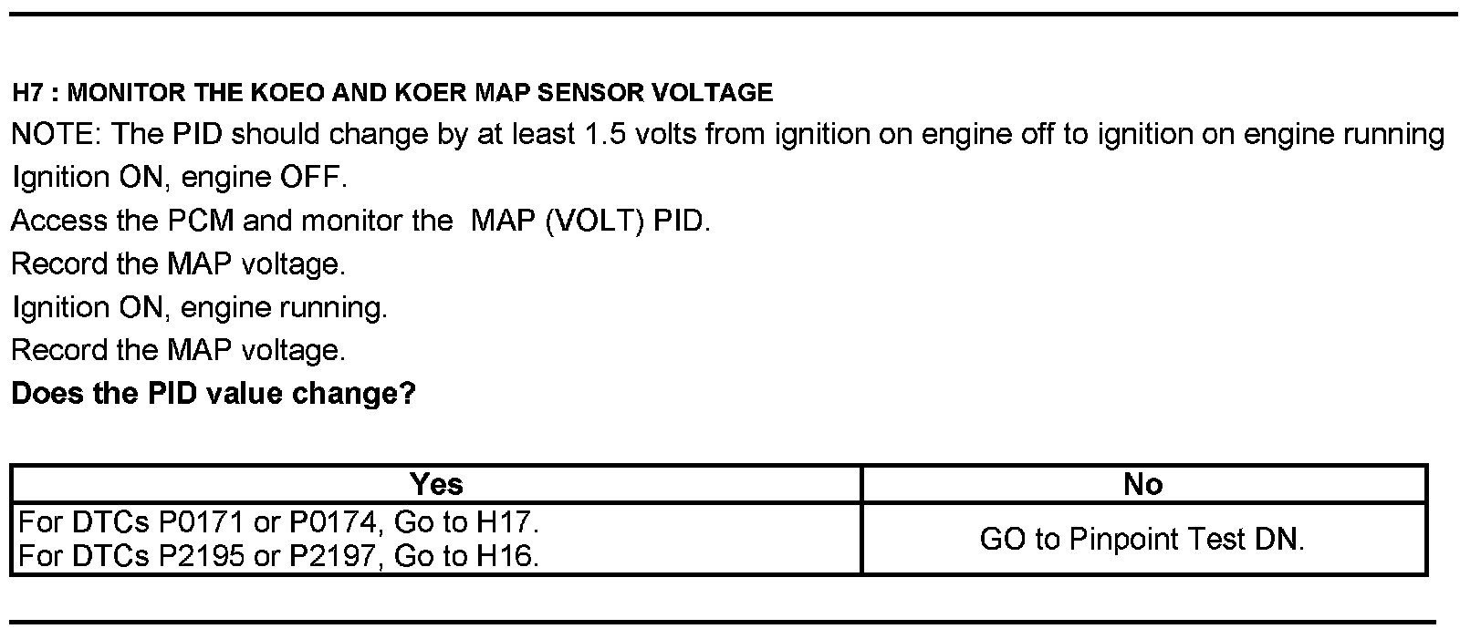The width and height of the screenshot is (1460, 629).
Task: Click the 'Ignition ON, engine running.' step
Action: point(200,307)
